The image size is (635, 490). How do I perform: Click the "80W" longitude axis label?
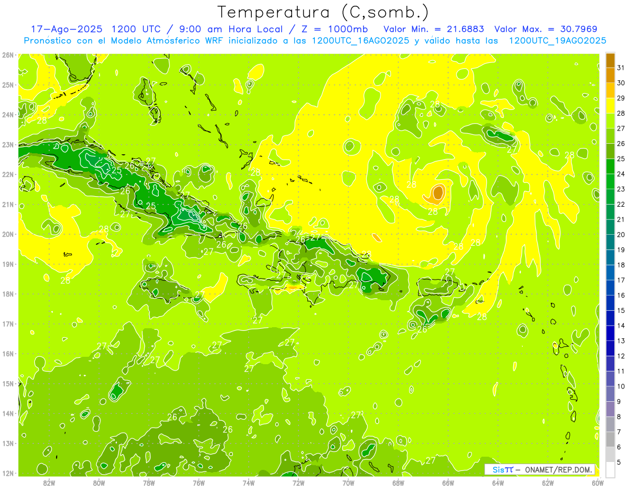pyautogui.click(x=99, y=483)
